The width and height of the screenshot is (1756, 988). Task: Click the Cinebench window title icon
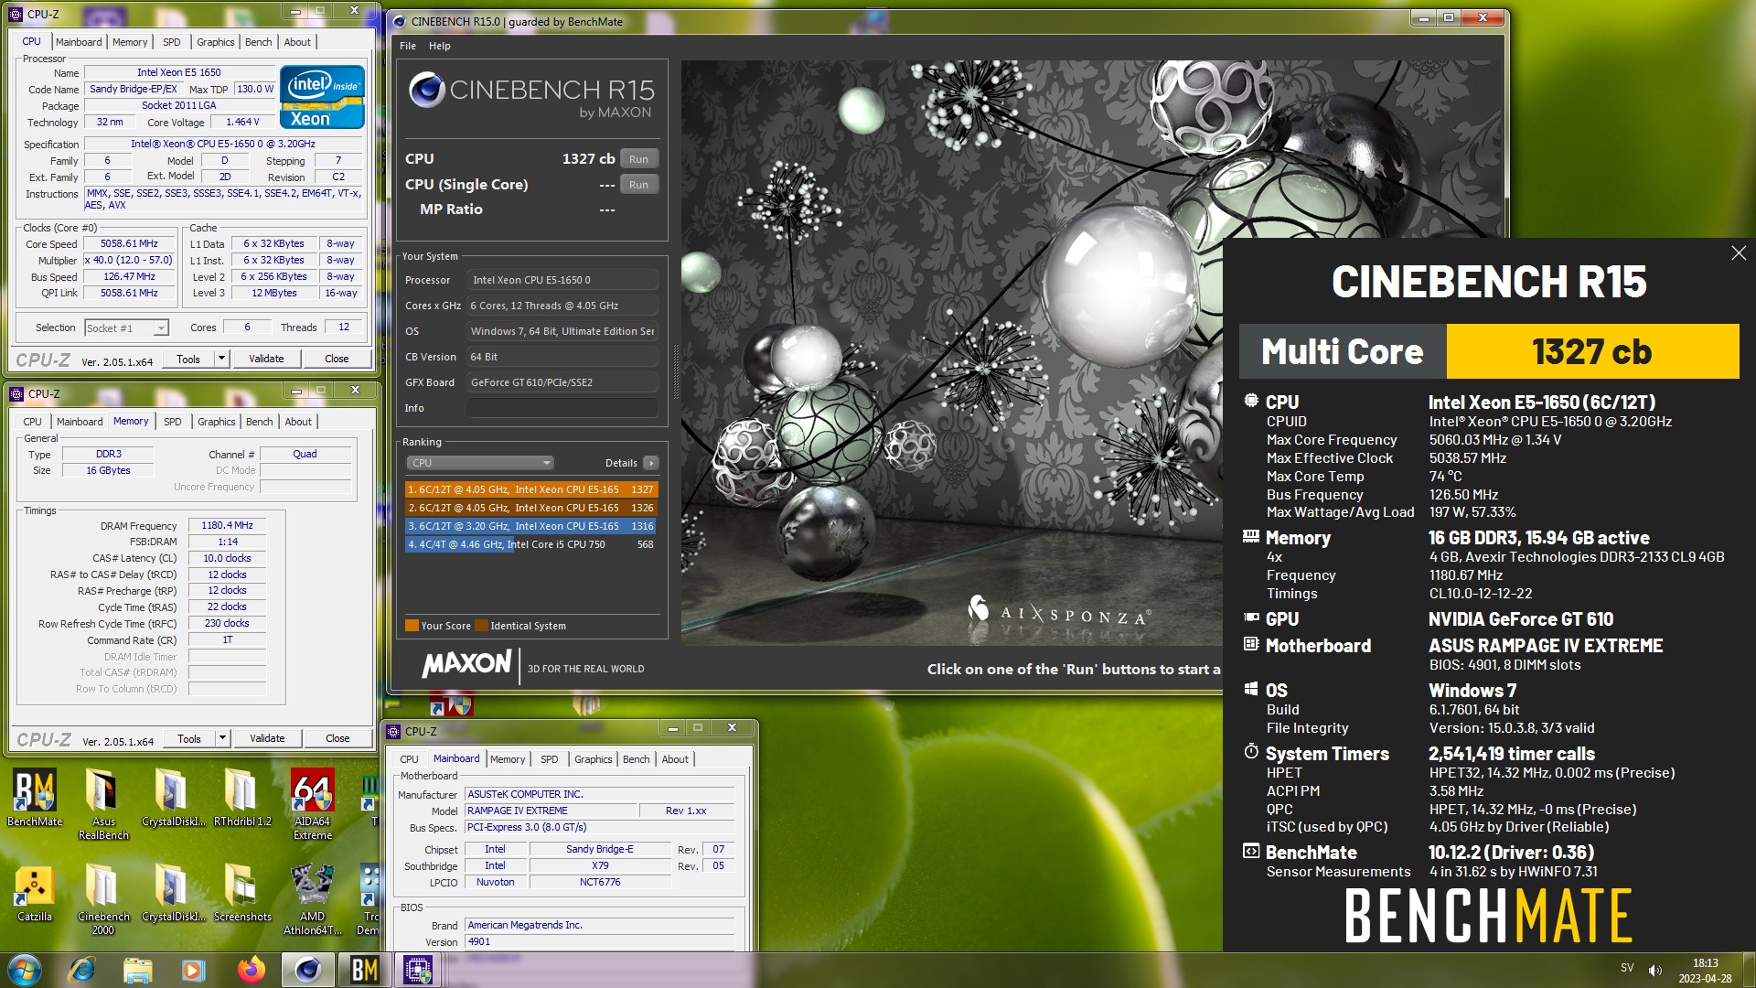(398, 21)
